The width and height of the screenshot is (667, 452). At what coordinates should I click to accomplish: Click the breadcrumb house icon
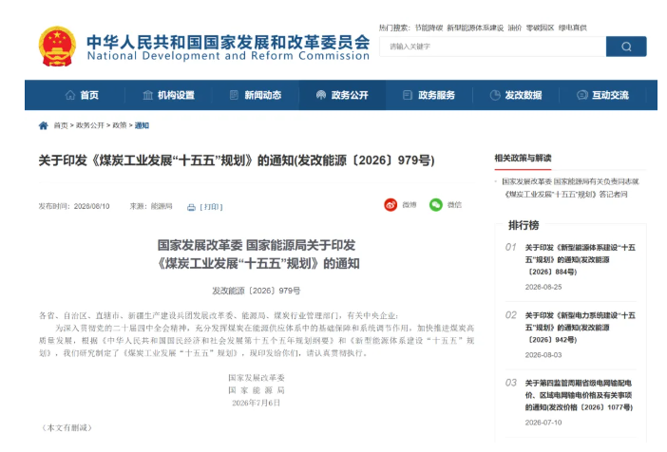click(x=44, y=125)
